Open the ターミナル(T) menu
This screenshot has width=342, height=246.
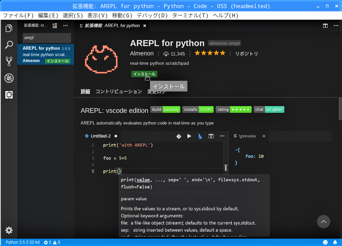tap(190, 15)
